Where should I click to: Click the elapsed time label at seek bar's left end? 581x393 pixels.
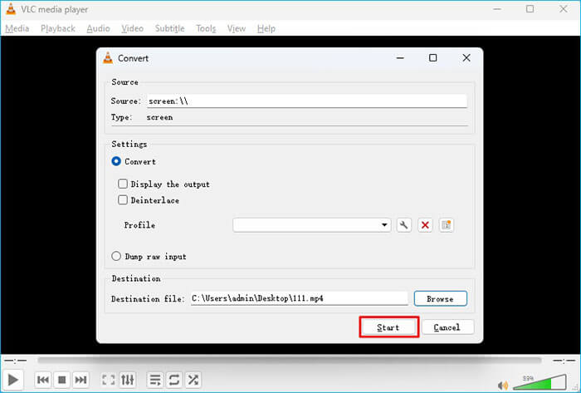(x=15, y=361)
